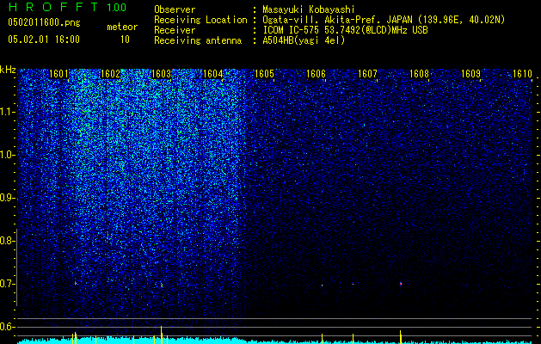
Task: Click the 1.0 kHz axis label
Action: [x=7, y=155]
